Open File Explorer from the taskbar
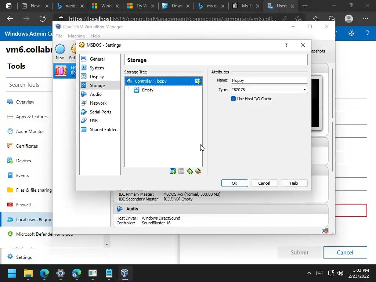The image size is (376, 282). (28, 273)
